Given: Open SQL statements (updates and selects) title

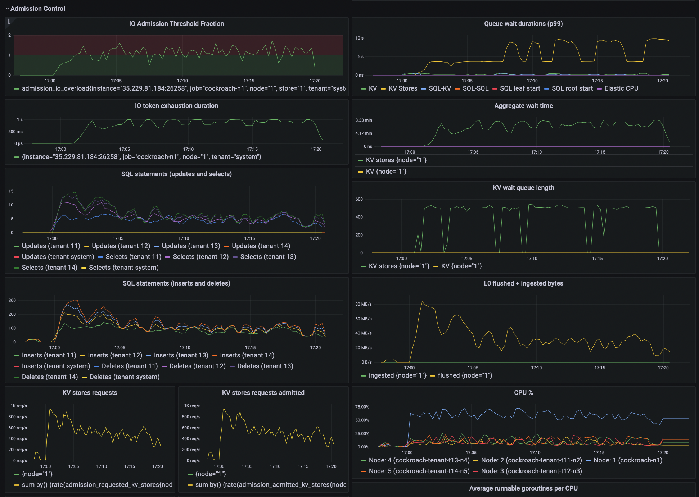Looking at the screenshot, I should coord(176,174).
